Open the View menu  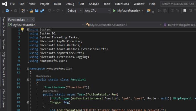pyautogui.click(x=32, y=4)
